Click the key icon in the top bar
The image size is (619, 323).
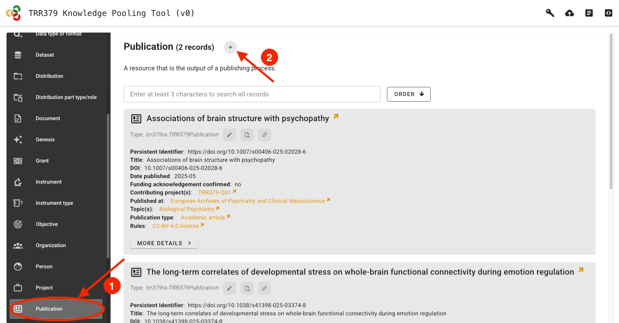(x=550, y=13)
